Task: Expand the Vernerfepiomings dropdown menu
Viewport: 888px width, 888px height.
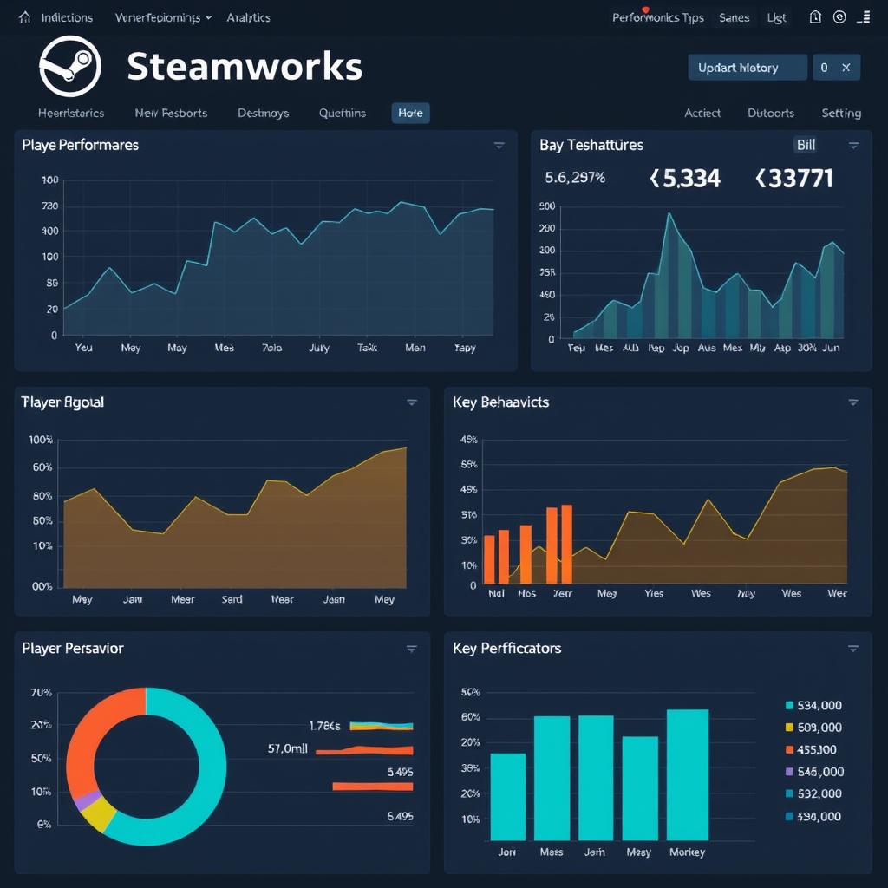Action: [163, 17]
